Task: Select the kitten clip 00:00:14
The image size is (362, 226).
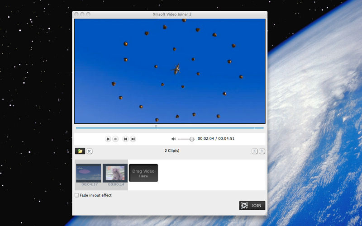Action: click(115, 173)
